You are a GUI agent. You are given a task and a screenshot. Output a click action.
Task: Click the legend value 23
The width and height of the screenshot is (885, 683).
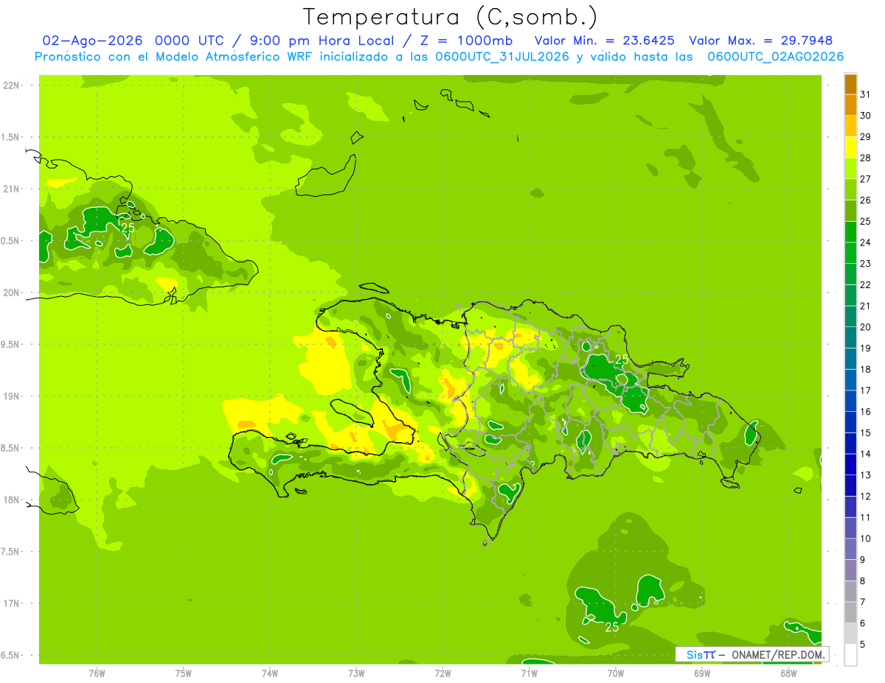(866, 264)
